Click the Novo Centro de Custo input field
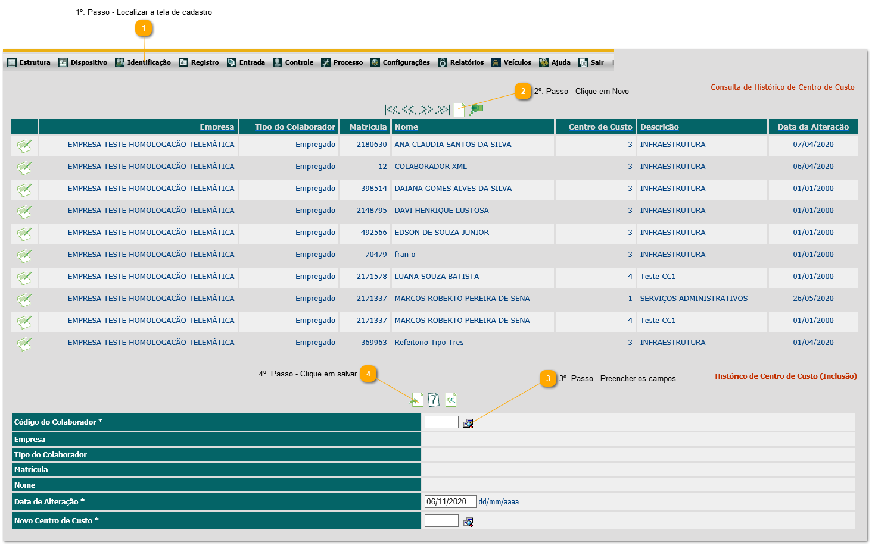 (441, 520)
